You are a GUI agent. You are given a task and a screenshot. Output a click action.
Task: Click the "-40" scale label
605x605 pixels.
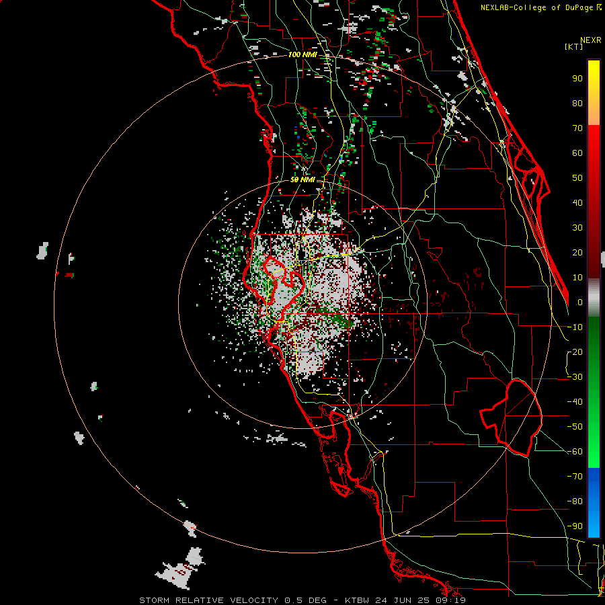tap(575, 402)
